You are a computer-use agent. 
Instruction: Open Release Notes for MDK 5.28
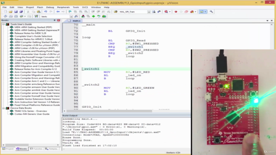[x=30, y=33]
